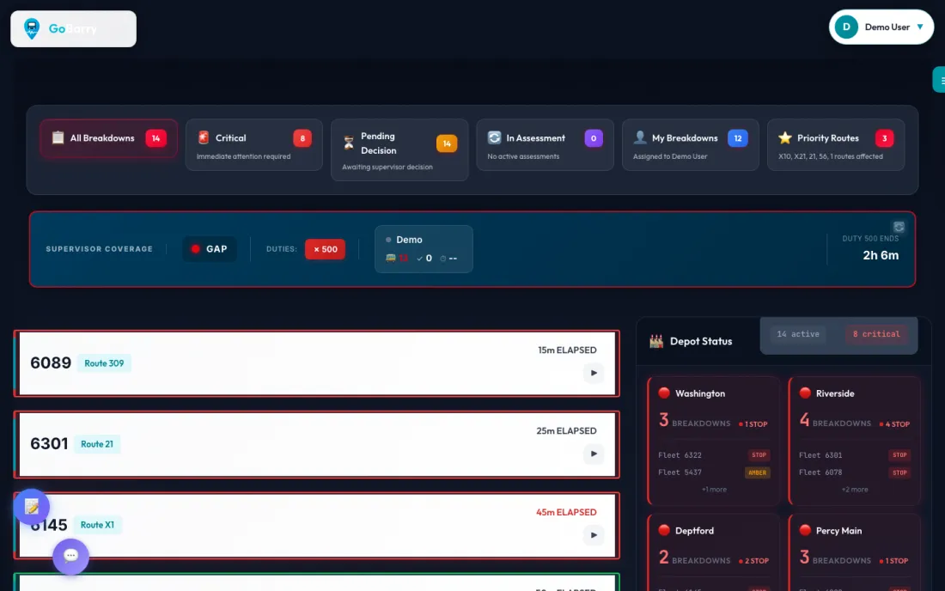
Task: Expand breakdown 6145 with its arrow button
Action: (594, 535)
